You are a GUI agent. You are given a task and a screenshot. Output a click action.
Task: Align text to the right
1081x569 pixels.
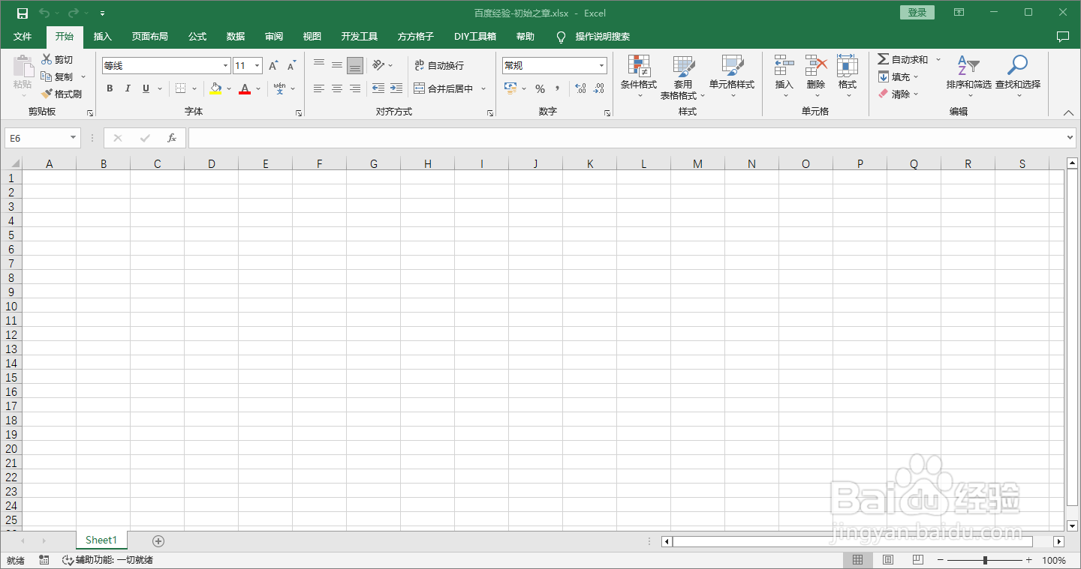click(355, 88)
